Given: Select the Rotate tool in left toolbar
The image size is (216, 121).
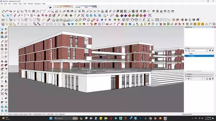Looking at the screenshot, I should coord(2,65).
